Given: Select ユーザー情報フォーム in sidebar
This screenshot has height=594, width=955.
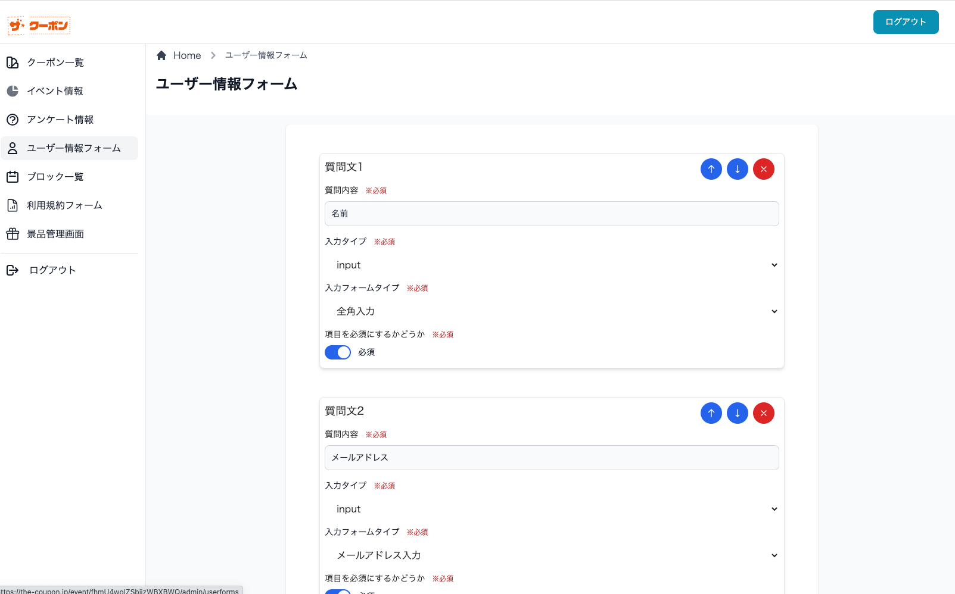Looking at the screenshot, I should [x=69, y=148].
